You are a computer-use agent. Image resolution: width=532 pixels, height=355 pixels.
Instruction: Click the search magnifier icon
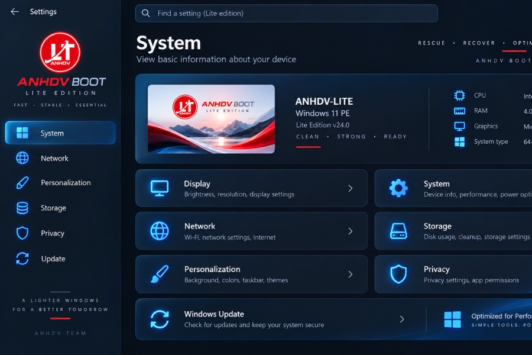pyautogui.click(x=145, y=13)
